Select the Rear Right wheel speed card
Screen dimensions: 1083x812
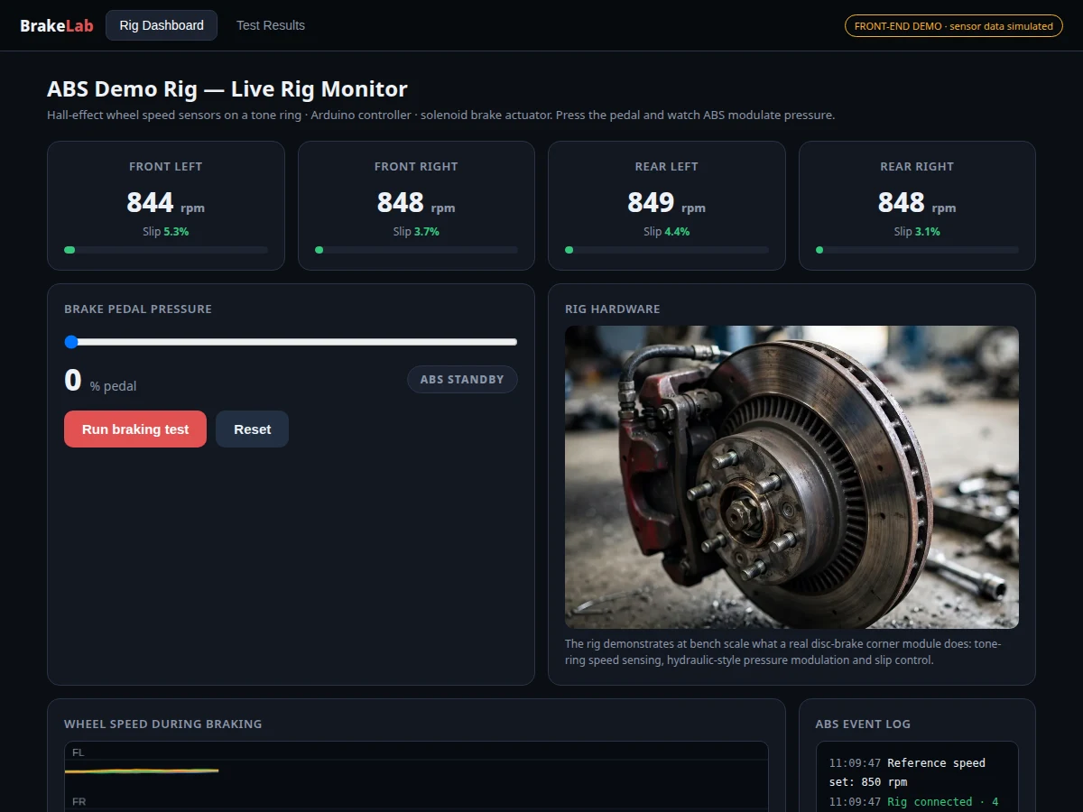click(x=917, y=206)
